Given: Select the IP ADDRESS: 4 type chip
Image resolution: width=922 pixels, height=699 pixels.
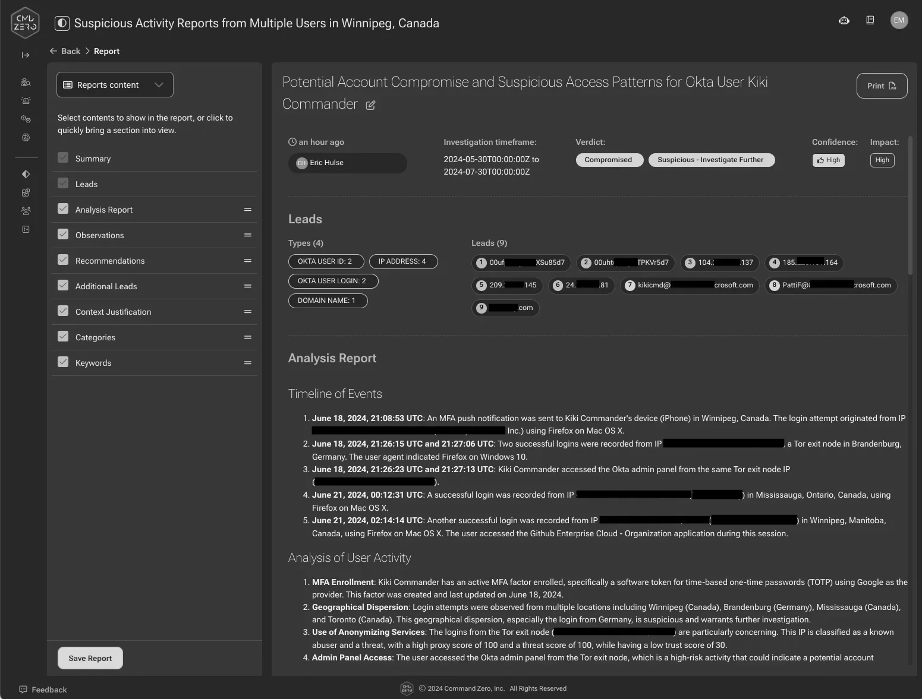Looking at the screenshot, I should [x=403, y=261].
